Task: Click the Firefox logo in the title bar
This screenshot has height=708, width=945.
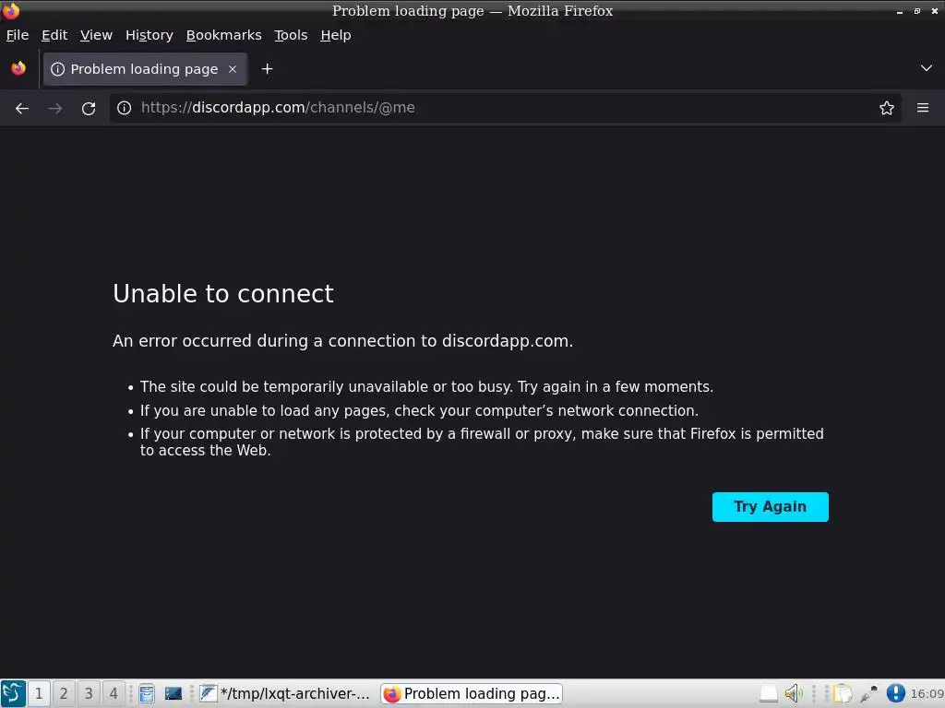Action: coord(11,11)
